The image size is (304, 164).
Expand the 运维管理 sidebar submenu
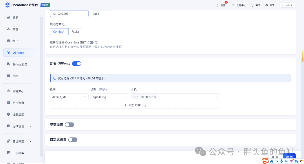(30, 126)
